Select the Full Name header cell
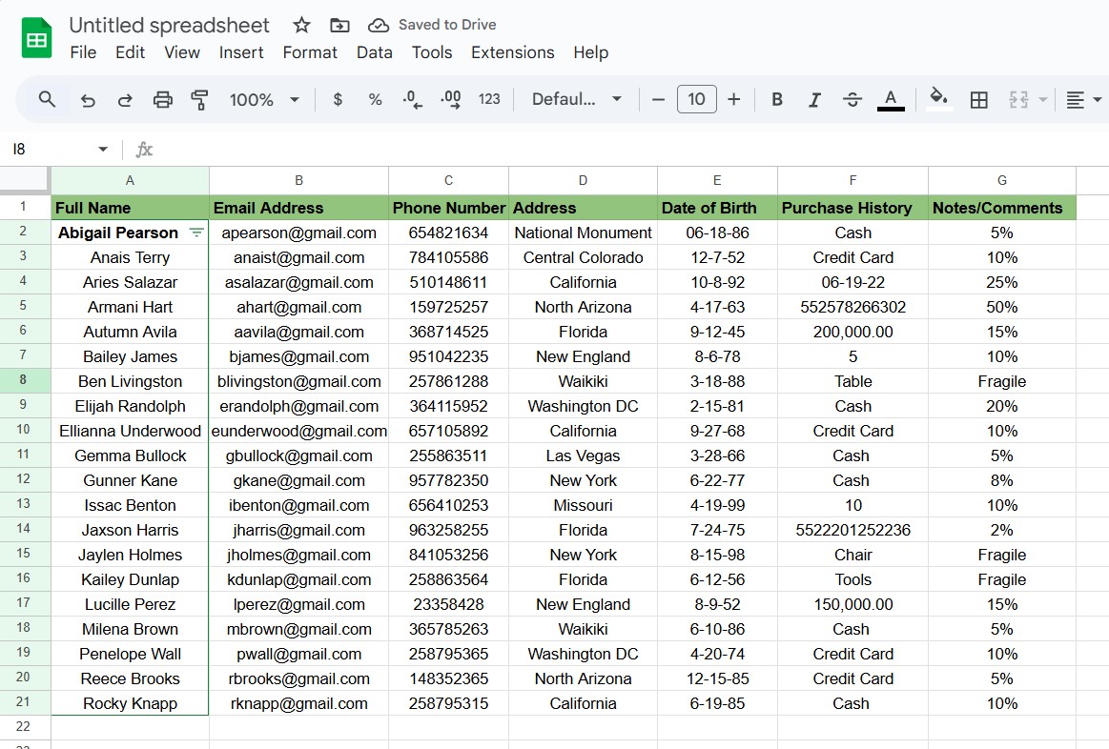1109x749 pixels. [x=130, y=208]
